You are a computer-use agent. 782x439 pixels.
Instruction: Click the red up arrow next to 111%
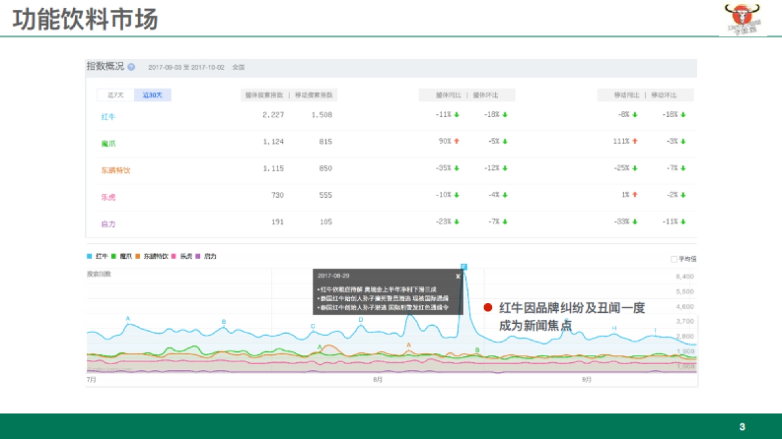click(x=635, y=141)
